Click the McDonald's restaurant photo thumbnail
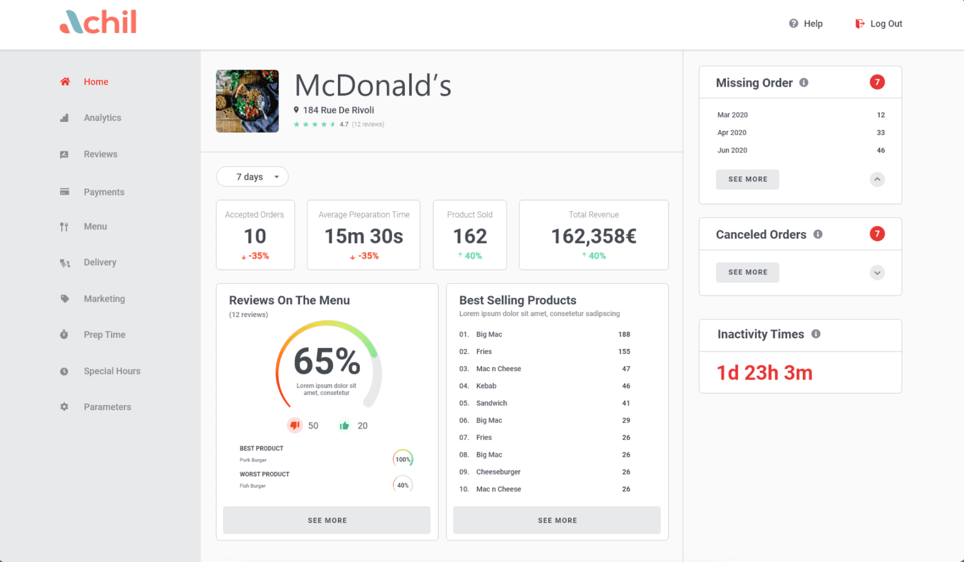The height and width of the screenshot is (562, 964). coord(247,101)
